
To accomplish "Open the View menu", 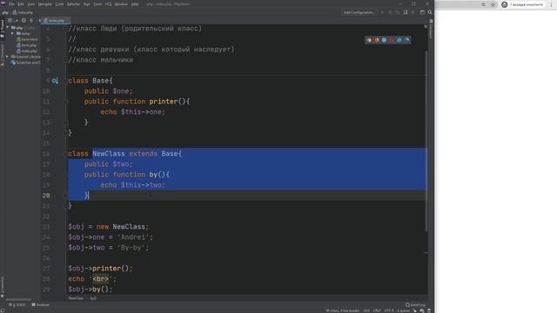I will point(31,3).
